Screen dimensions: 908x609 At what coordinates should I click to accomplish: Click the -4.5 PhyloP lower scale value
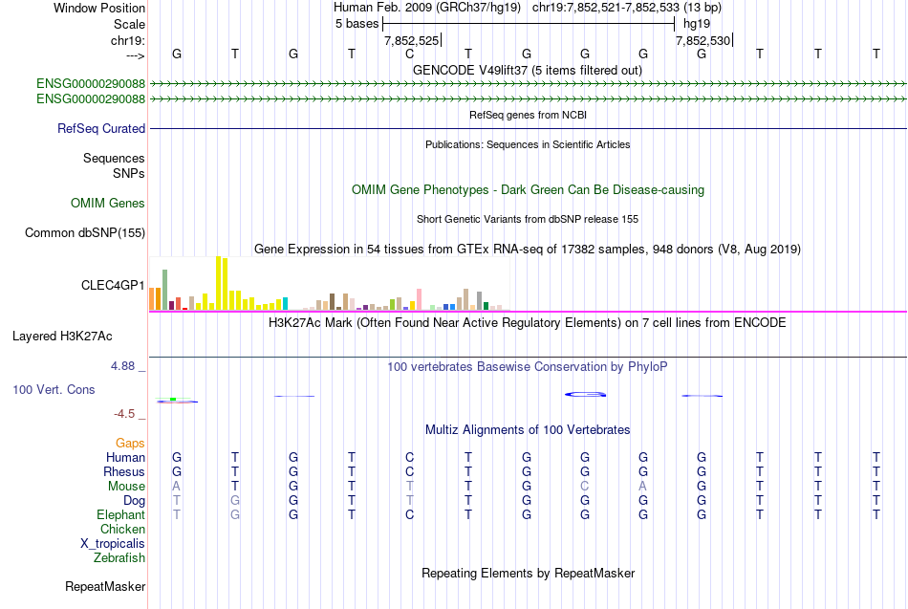point(124,414)
